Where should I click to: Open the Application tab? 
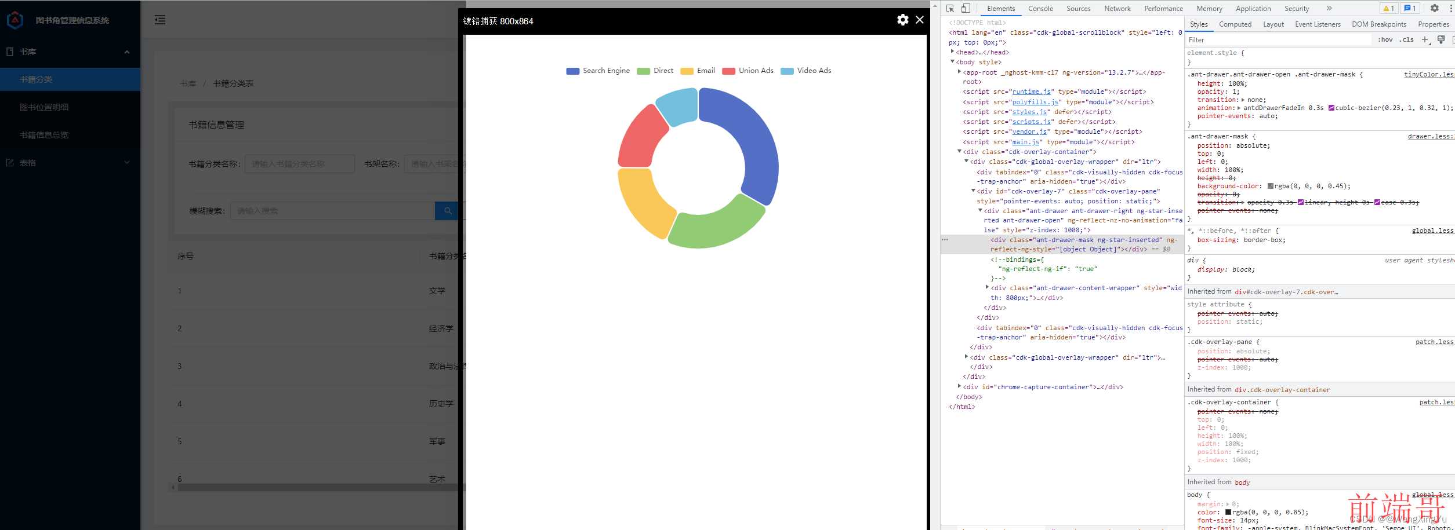1253,8
